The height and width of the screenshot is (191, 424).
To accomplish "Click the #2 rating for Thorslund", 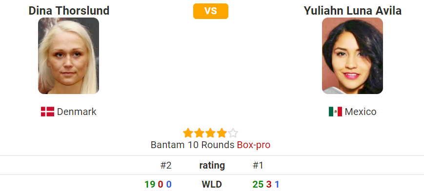I will [166, 165].
